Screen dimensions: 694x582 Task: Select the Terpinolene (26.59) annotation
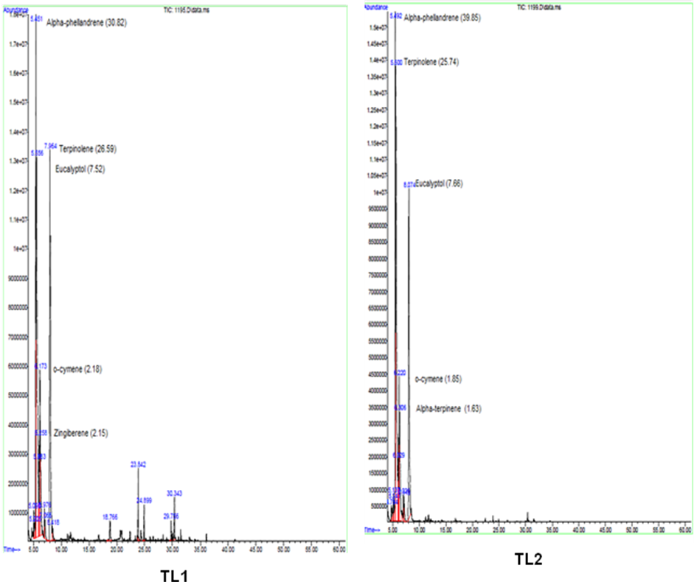(x=88, y=149)
